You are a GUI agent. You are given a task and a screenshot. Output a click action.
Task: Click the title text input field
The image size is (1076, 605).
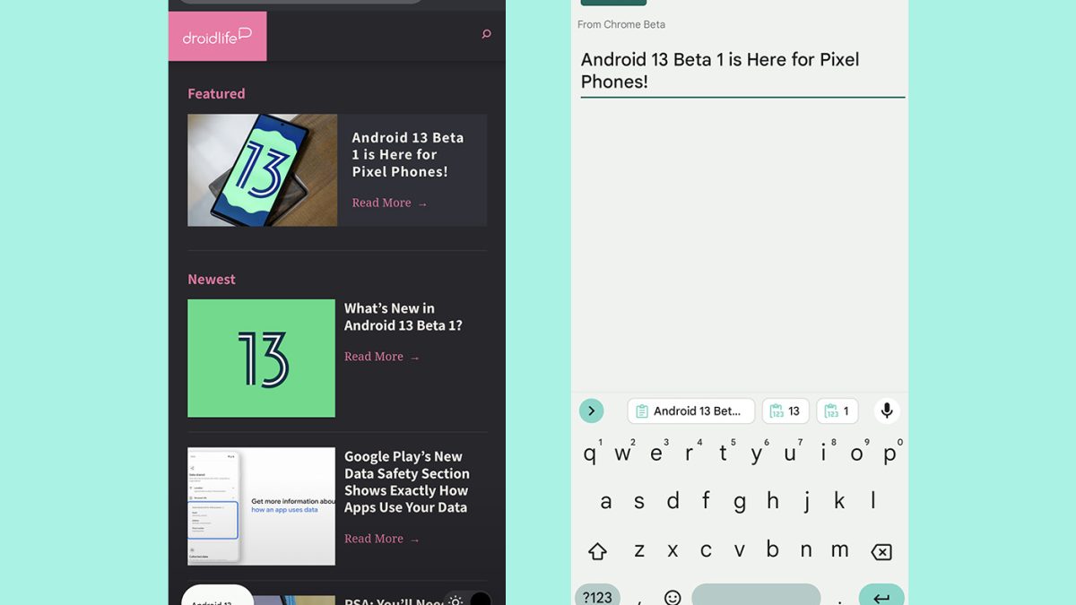coord(742,71)
